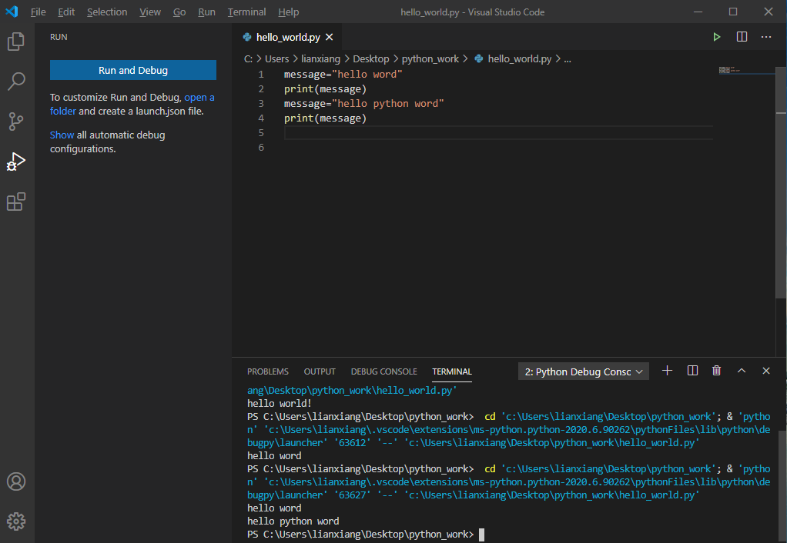
Task: Open the Extensions view
Action: coord(16,202)
